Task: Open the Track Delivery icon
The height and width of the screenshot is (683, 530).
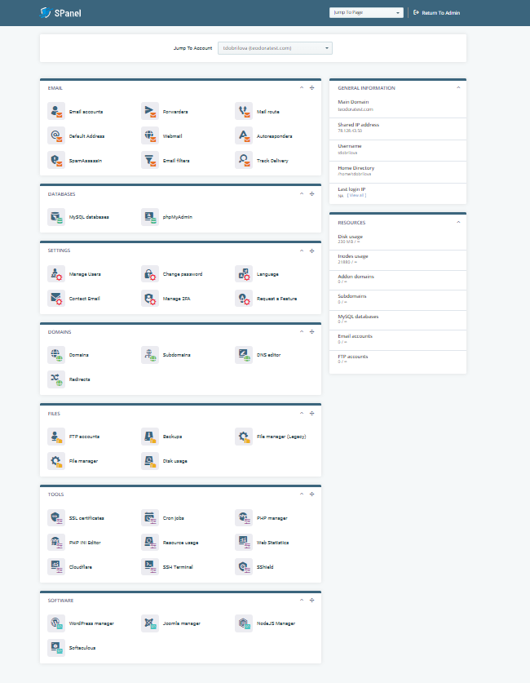Action: click(x=244, y=160)
